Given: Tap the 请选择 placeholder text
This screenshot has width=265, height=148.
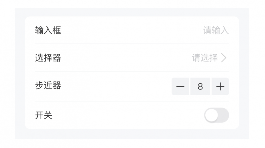Looking at the screenshot, I should coord(205,58).
